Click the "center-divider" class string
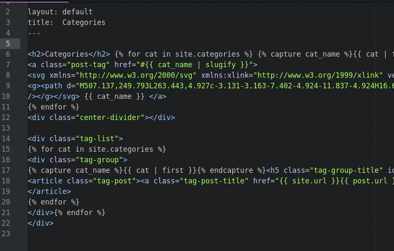394x251 pixels. point(110,117)
